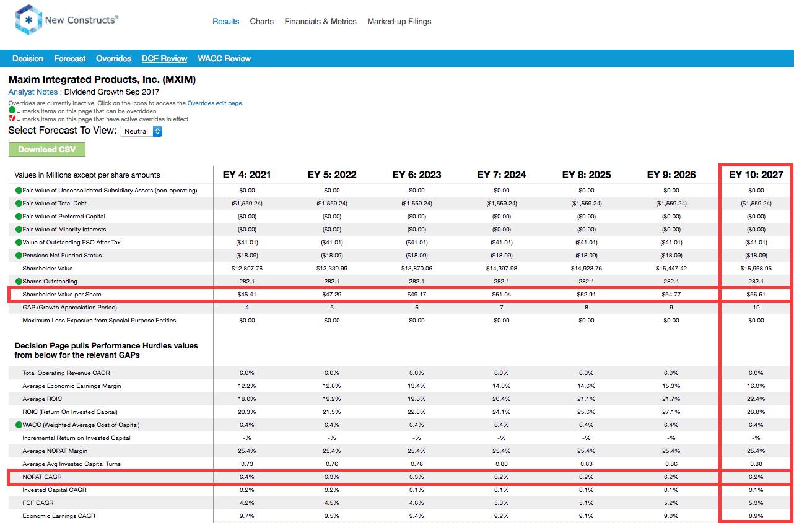Click the Download CSV button

tap(47, 150)
